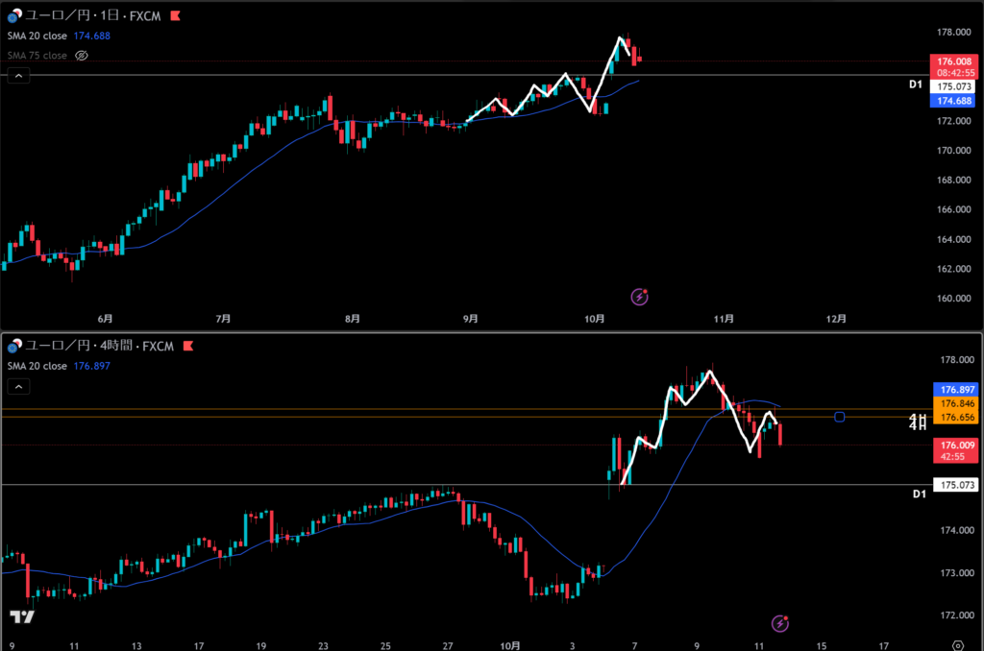Select the SMA 20 close legend on daily chart
The height and width of the screenshot is (651, 984).
(x=37, y=36)
